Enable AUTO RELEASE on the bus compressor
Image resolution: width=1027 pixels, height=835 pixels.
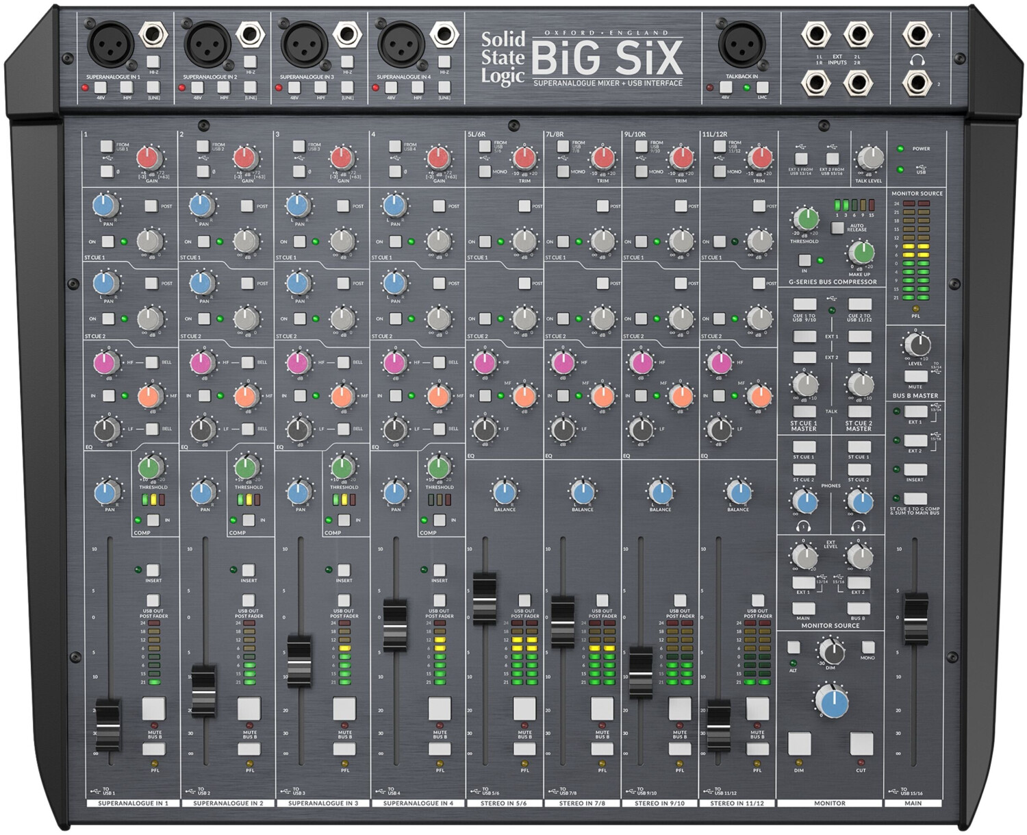[x=837, y=228]
